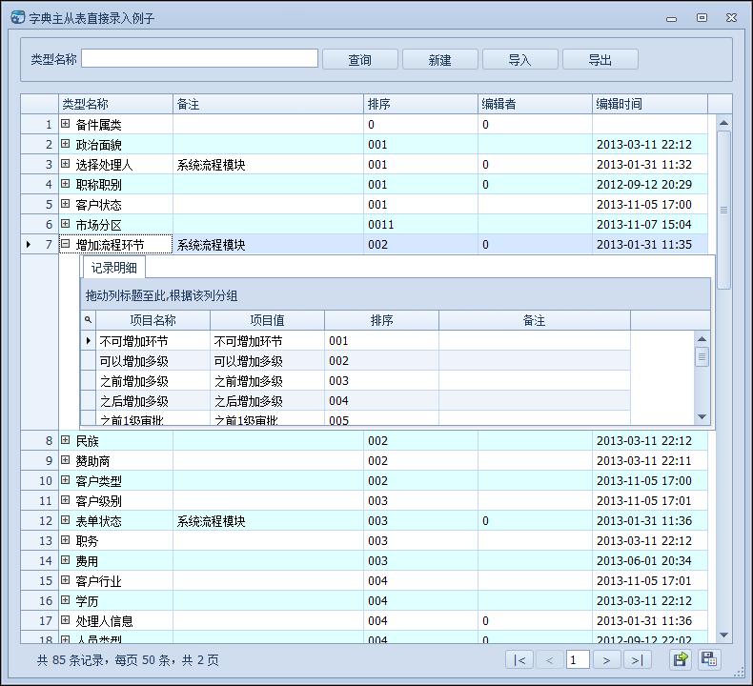Expand the 选择处理人 row
The image size is (753, 686).
[x=66, y=164]
